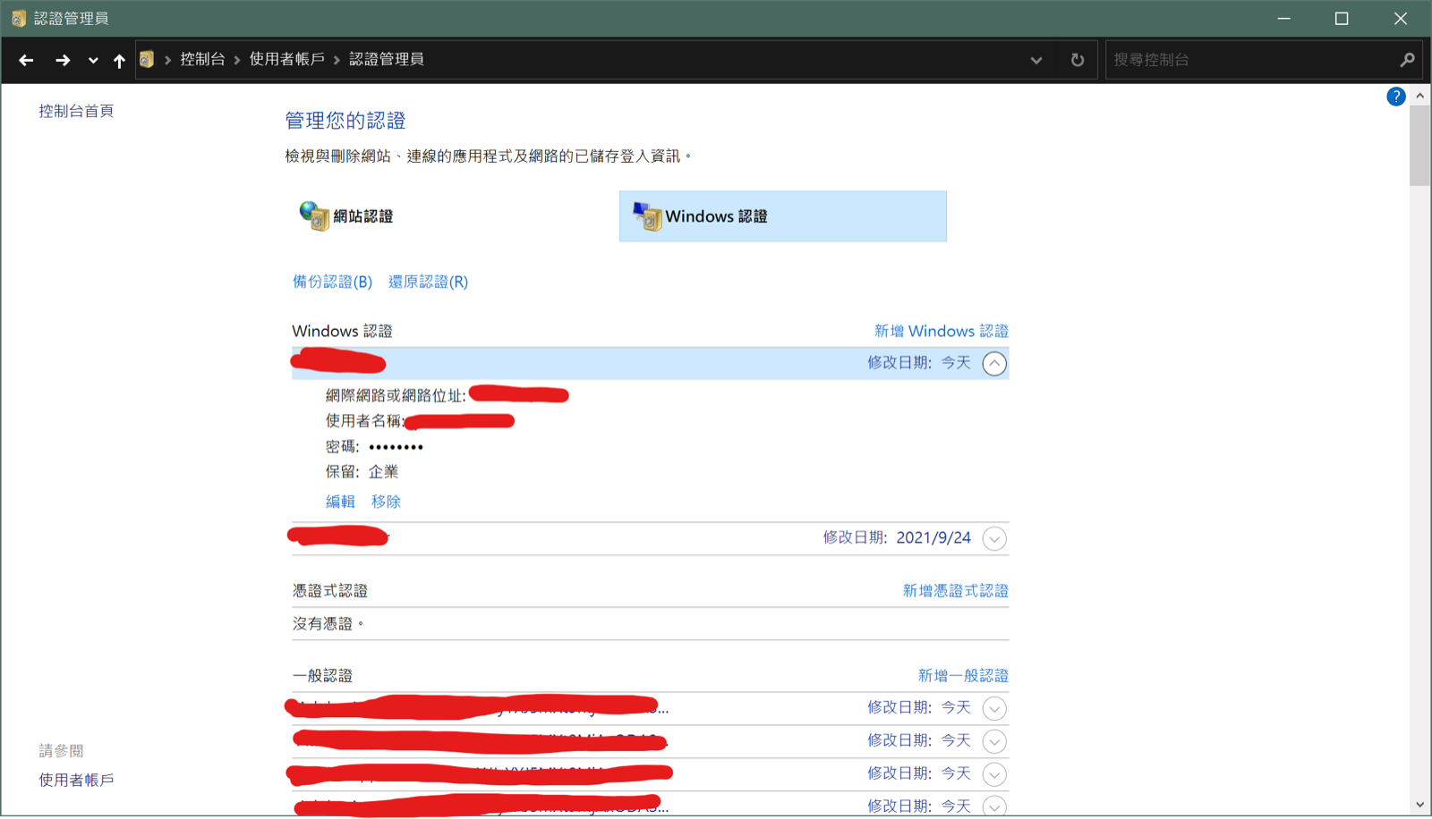Image resolution: width=1432 pixels, height=819 pixels.
Task: Click 控制台 in breadcrumb path
Action: 202,59
